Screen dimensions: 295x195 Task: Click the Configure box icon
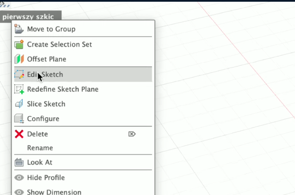coord(19,119)
